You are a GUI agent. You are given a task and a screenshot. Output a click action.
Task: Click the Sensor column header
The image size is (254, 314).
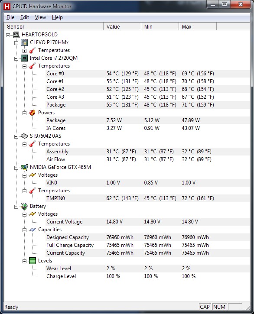[54, 26]
